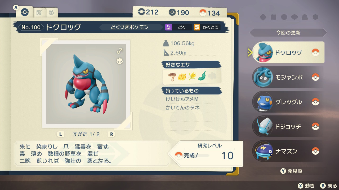Click the かくとう fighting type icon
The width and height of the screenshot is (339, 190).
197,27
